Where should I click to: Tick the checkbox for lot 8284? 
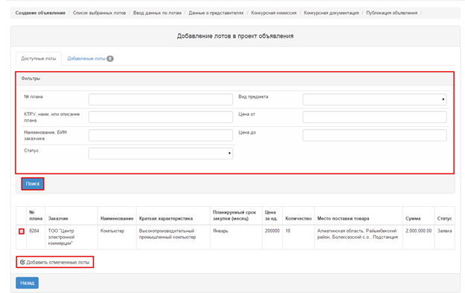22,231
